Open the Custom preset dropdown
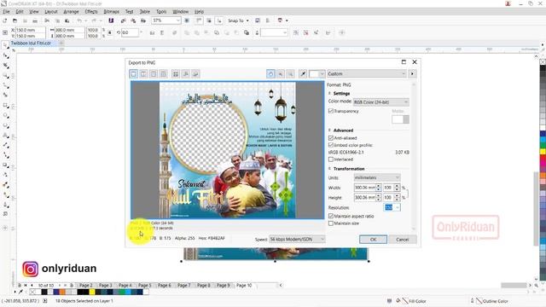This screenshot has width=546, height=307. [x=367, y=74]
